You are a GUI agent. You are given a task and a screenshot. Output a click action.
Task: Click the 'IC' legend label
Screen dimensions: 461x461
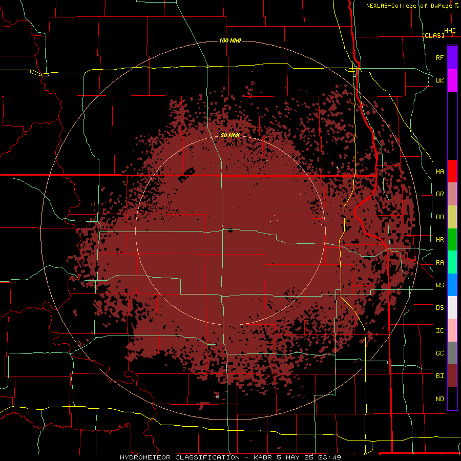click(439, 331)
